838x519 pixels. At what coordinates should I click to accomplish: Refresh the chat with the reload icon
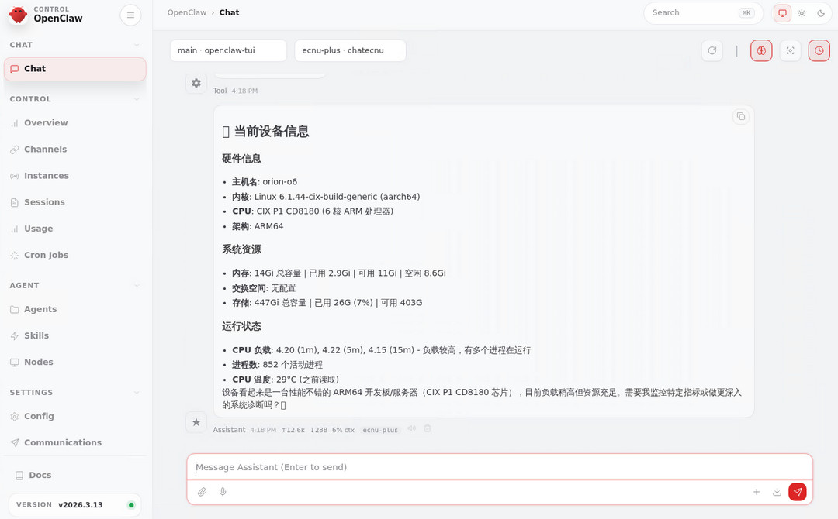click(712, 50)
